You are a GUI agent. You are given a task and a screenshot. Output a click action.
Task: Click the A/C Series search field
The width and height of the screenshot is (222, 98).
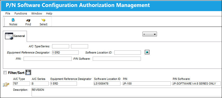point(80,46)
